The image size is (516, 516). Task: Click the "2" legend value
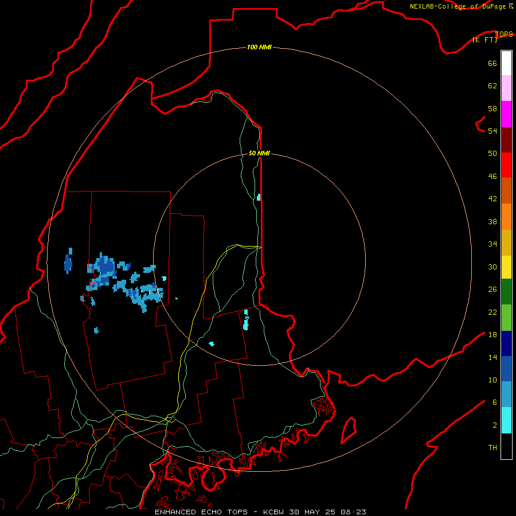(495, 425)
